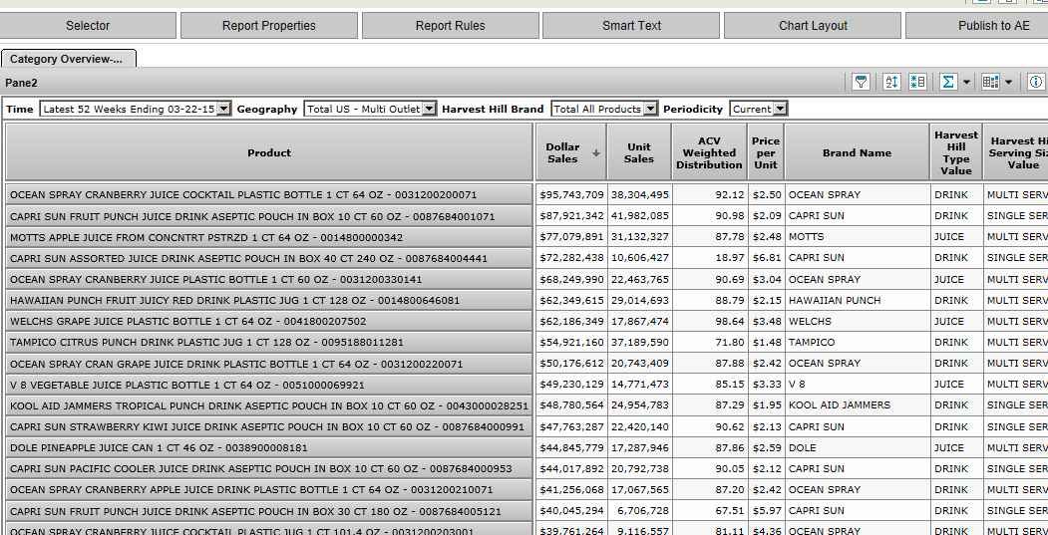Open the grid layout dropdown arrow
The width and height of the screenshot is (1048, 535).
1008,83
